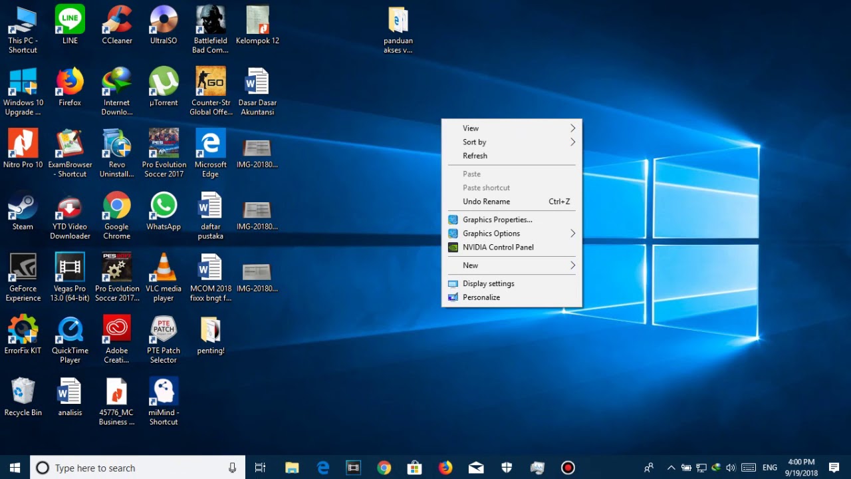Choose Refresh from the context menu
Image resolution: width=851 pixels, height=479 pixels.
[512, 156]
